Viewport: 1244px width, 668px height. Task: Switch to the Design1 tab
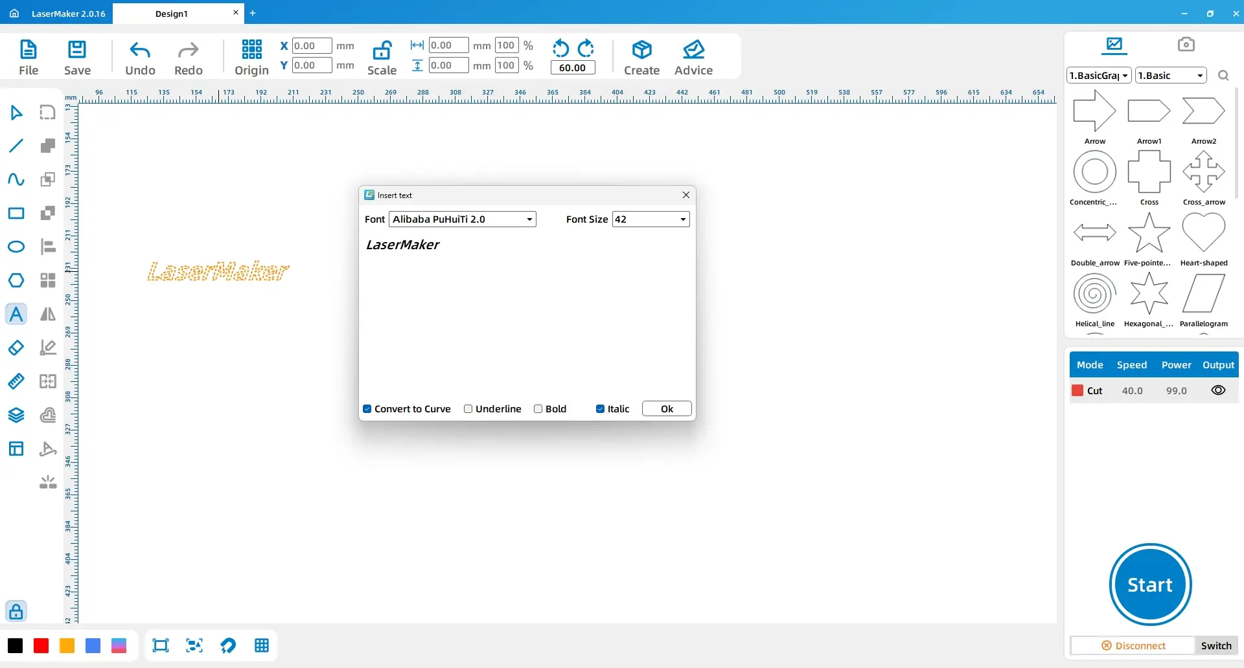click(171, 14)
